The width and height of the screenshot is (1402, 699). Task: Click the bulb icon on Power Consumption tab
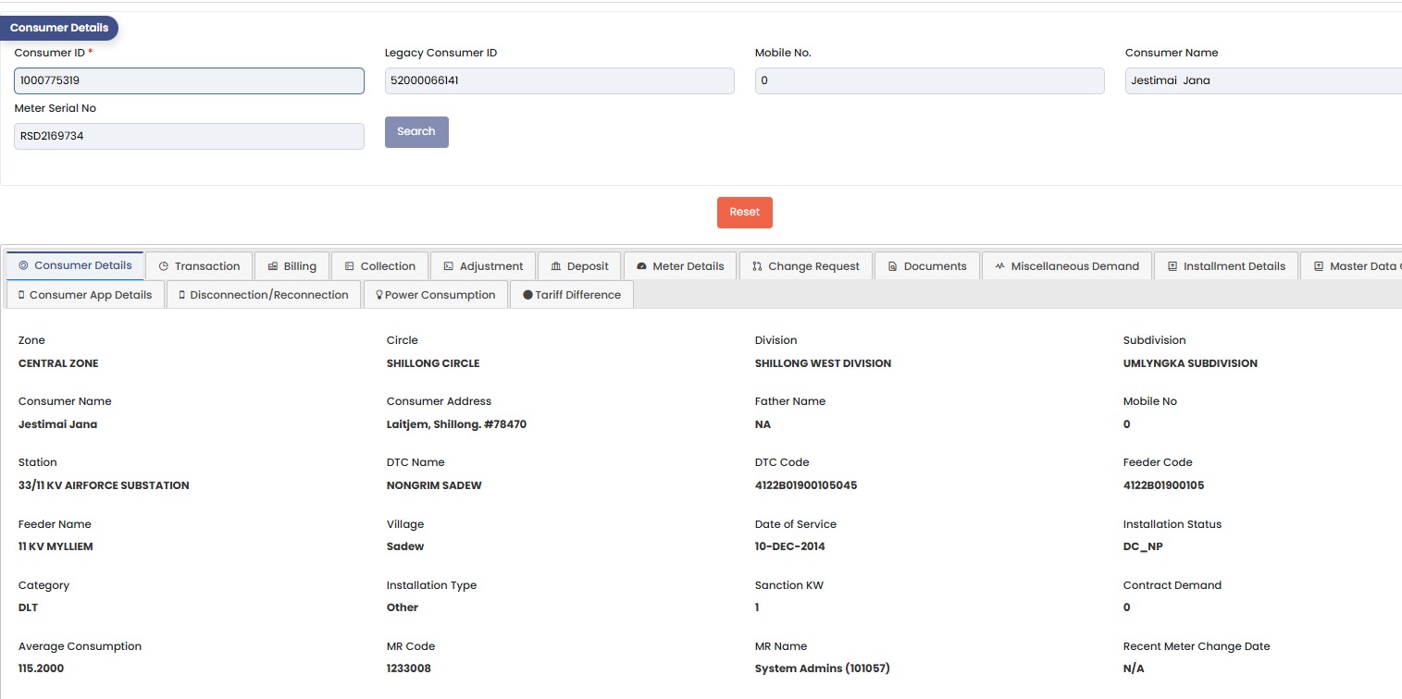point(378,295)
